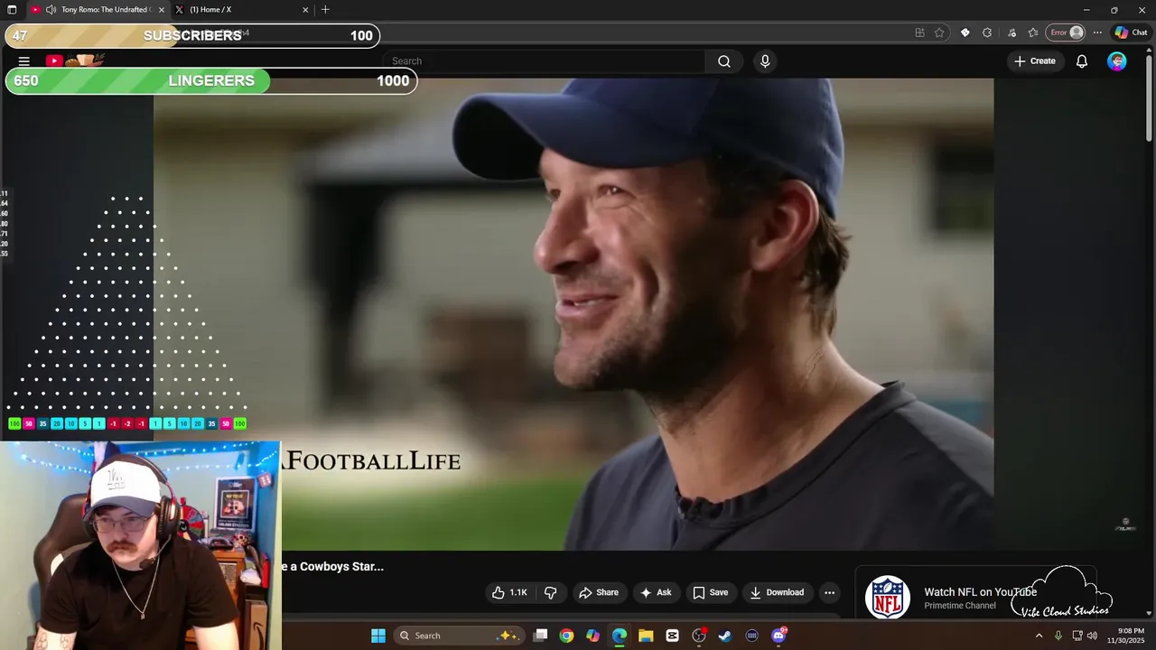The image size is (1156, 650).
Task: Open the favorites list icon
Action: click(1033, 32)
